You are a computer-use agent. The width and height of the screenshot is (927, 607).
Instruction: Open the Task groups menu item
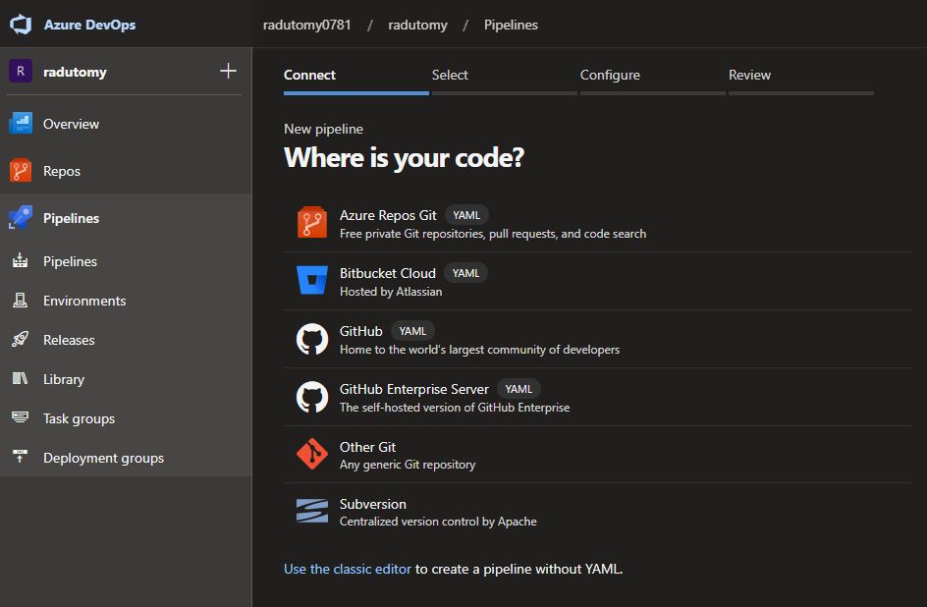pos(126,418)
